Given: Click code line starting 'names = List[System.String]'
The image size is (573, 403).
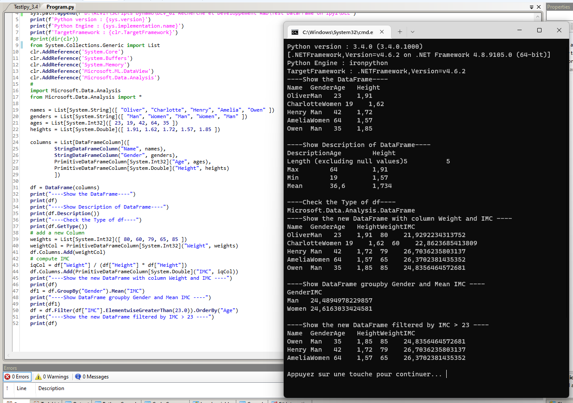Looking at the screenshot, I should tap(152, 110).
